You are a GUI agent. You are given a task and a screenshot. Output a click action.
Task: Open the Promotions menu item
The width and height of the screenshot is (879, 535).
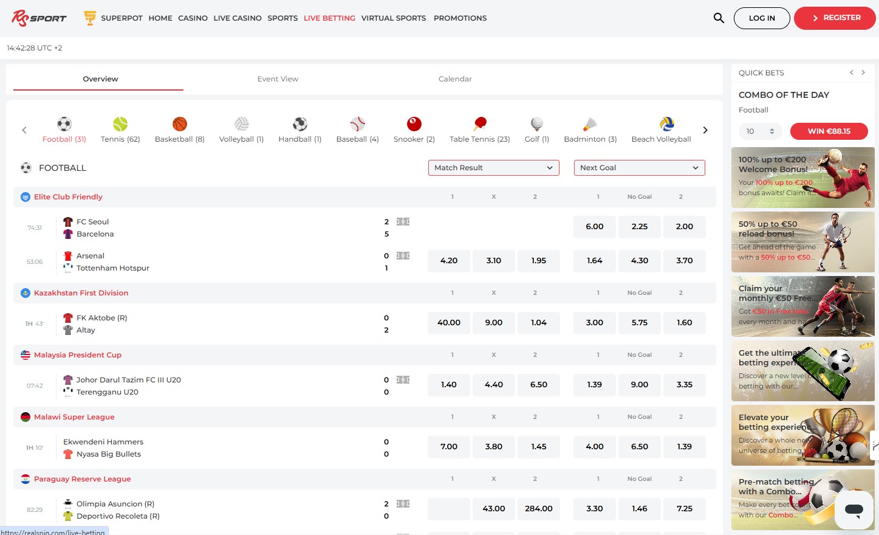click(x=460, y=18)
